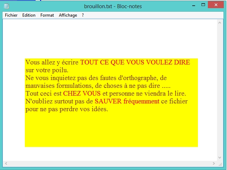Click the words "et personne ne viendra le lire."
227x170 pixels.
coord(144,93)
